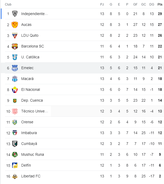Click the Mushuc Runa team badge

[15, 154]
